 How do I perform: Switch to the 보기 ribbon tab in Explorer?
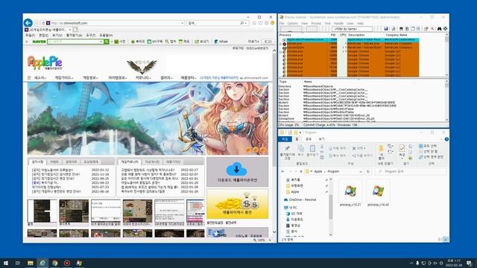click(321, 139)
